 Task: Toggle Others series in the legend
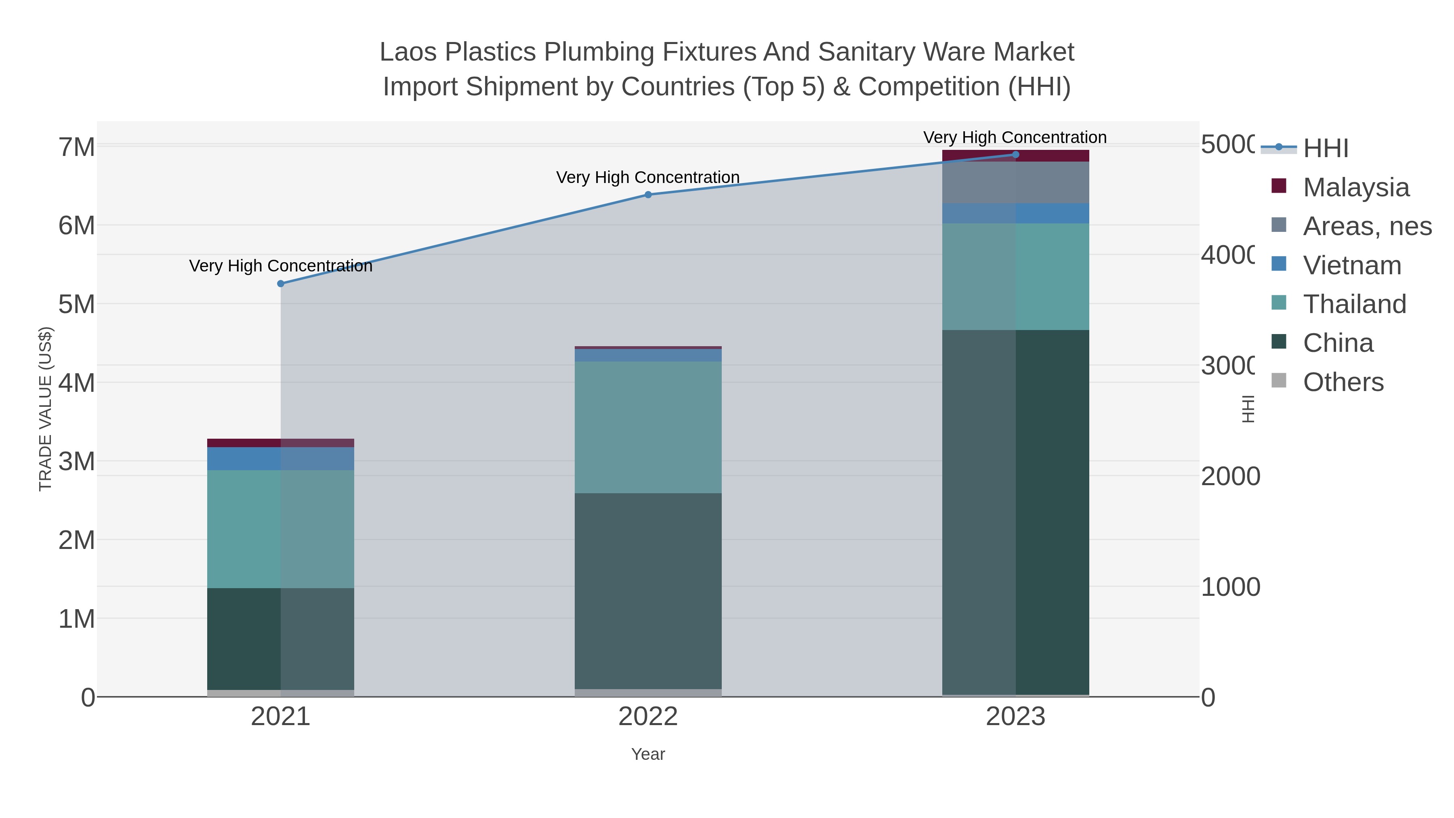click(x=1327, y=382)
